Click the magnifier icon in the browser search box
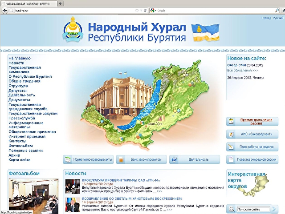Image resolution: width=285 pixels, height=214 pixels. 277,11
